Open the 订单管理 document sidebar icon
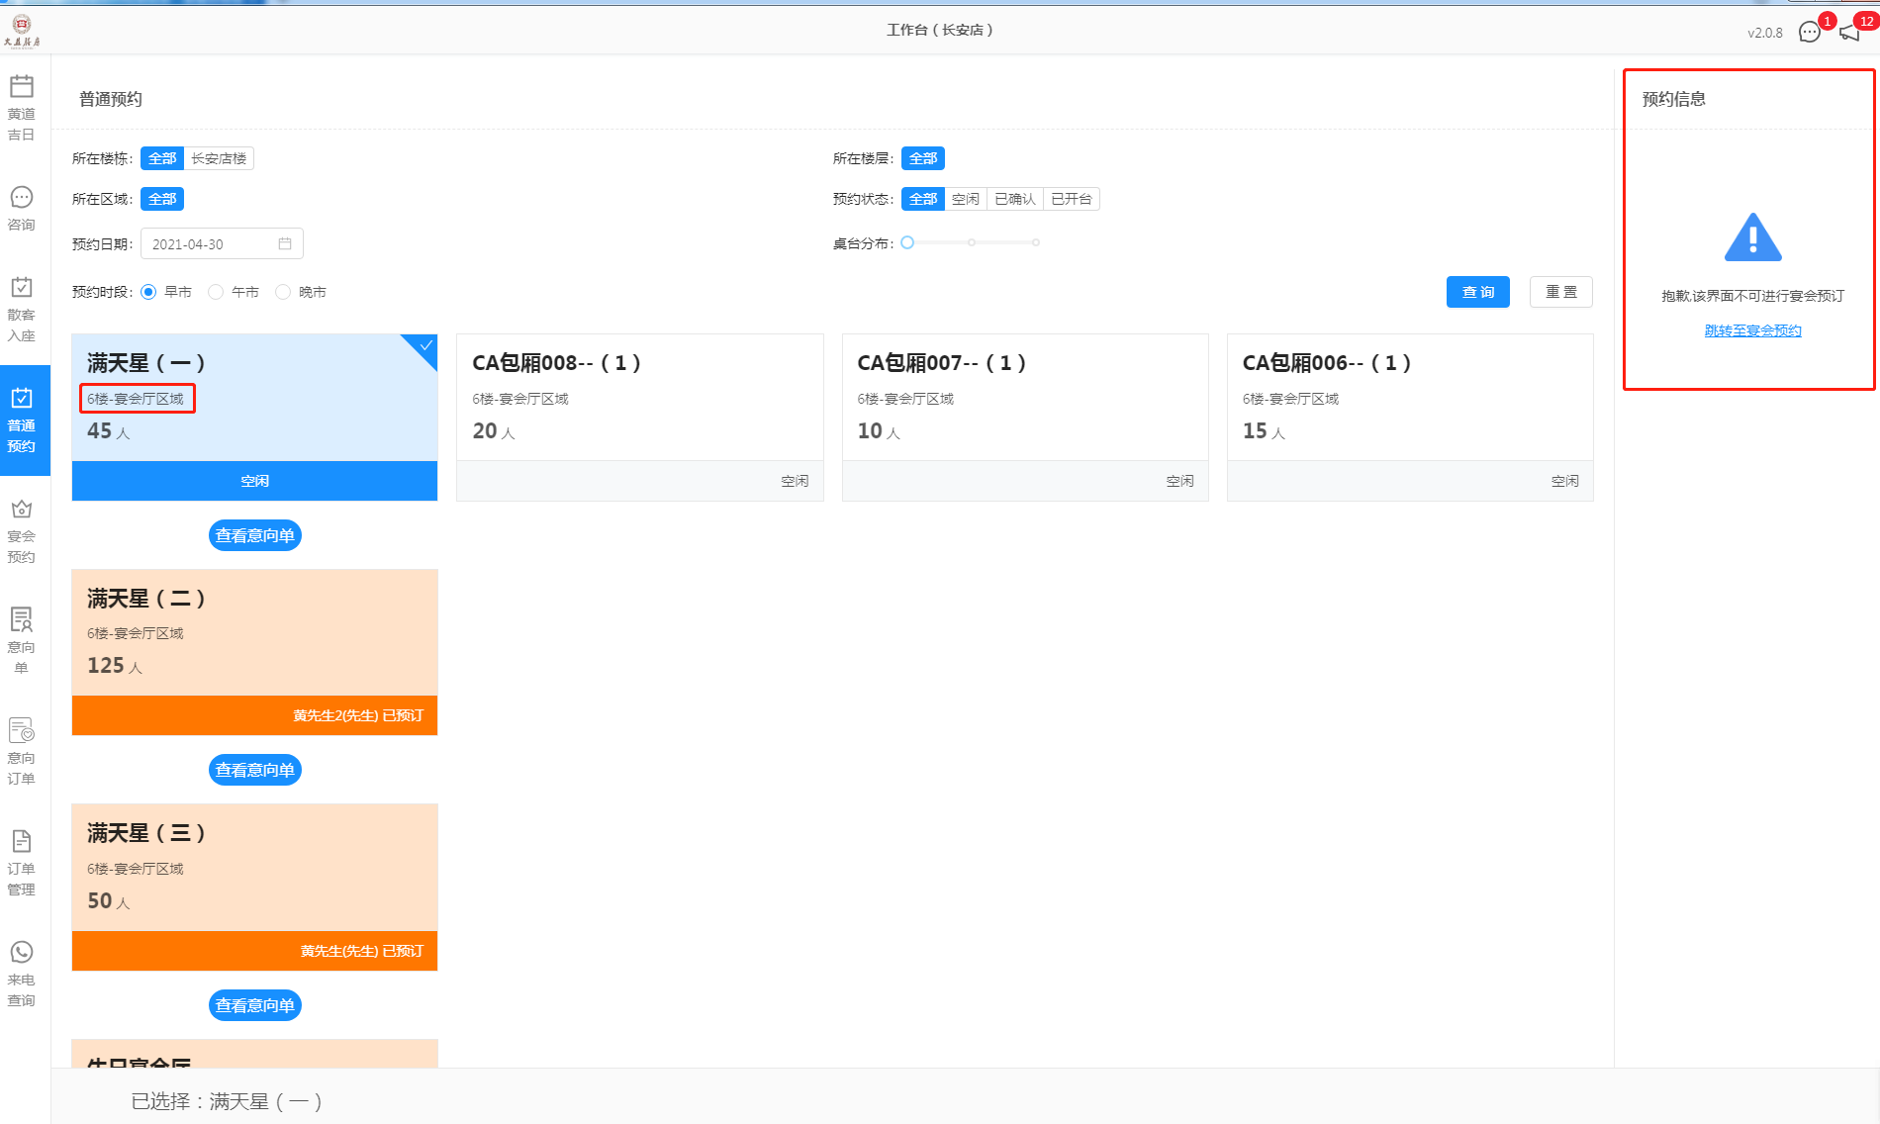 [22, 864]
